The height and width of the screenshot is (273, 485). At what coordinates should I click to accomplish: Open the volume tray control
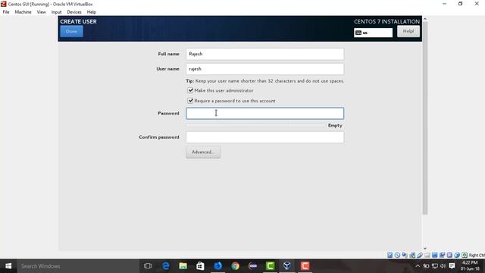[443, 266]
